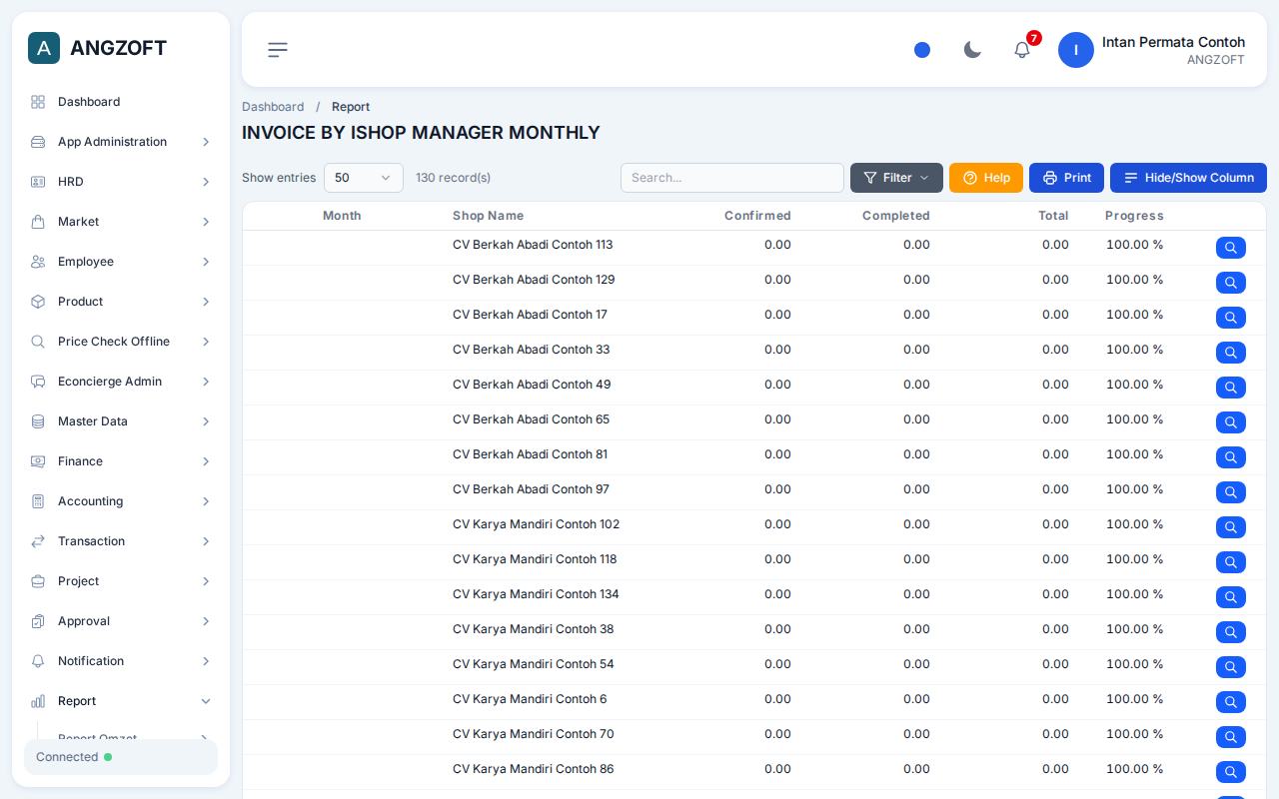The height and width of the screenshot is (799, 1279).
Task: View details for CV Karya Mandiri Contoh 134
Action: (x=1231, y=597)
